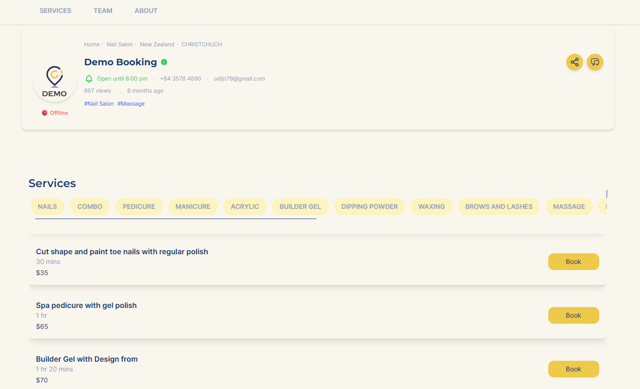The width and height of the screenshot is (640, 389).
Task: Click the #Nail Salon hashtag
Action: pyautogui.click(x=99, y=104)
